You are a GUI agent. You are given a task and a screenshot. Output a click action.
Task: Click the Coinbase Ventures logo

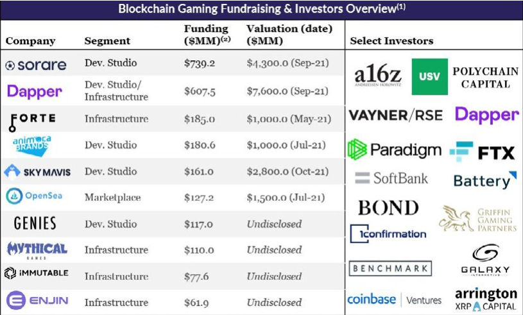pos(394,300)
